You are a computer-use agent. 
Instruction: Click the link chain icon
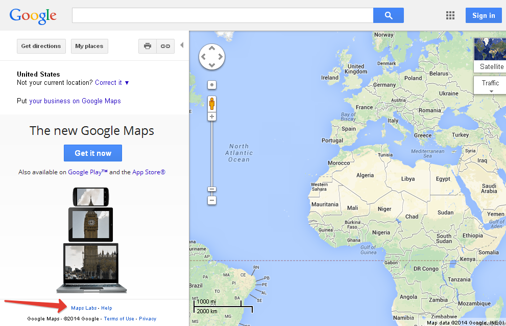pyautogui.click(x=165, y=46)
